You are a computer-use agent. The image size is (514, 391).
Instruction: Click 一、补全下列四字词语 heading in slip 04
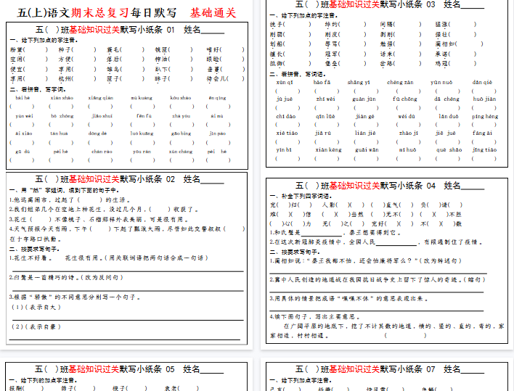click(x=301, y=196)
